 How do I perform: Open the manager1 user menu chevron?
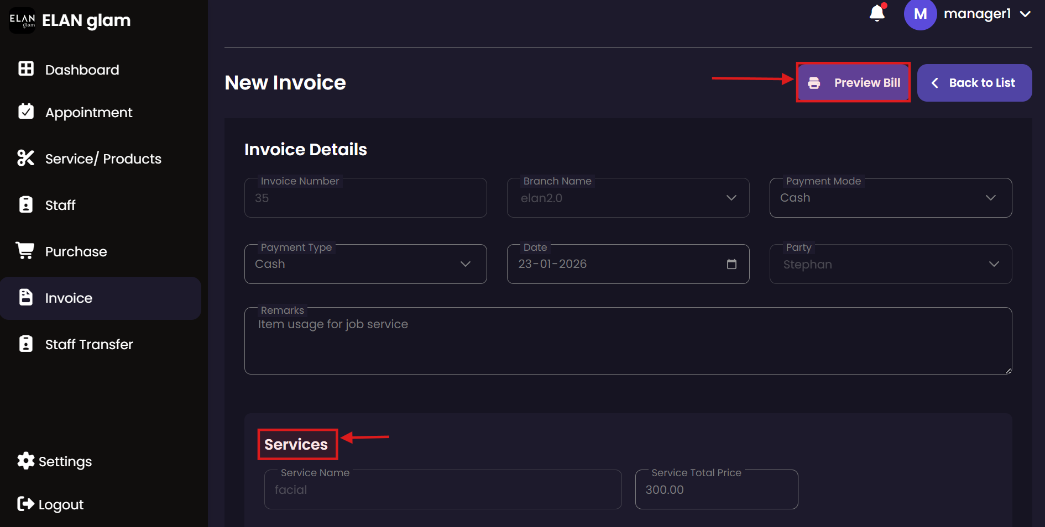pyautogui.click(x=1025, y=14)
